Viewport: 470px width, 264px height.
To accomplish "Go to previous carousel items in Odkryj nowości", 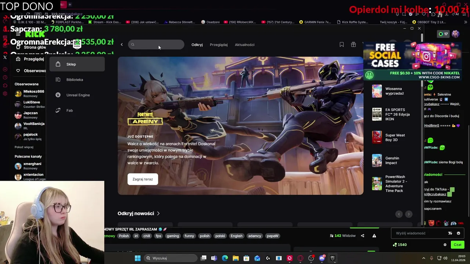I will [x=399, y=214].
